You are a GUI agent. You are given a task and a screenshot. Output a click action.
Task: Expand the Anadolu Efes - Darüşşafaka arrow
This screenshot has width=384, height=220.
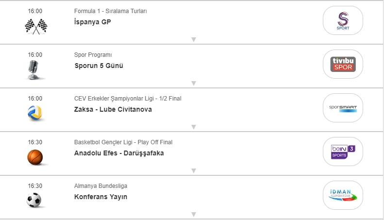pos(193,170)
